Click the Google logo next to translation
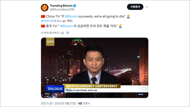Image resolution: width=190 pixels, height=107 pixels. coord(61,21)
